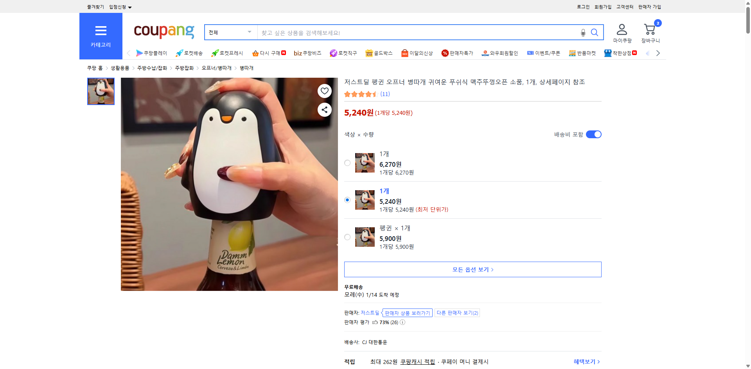Click the 모든 옵션 보기 button
751x369 pixels.
(472, 269)
